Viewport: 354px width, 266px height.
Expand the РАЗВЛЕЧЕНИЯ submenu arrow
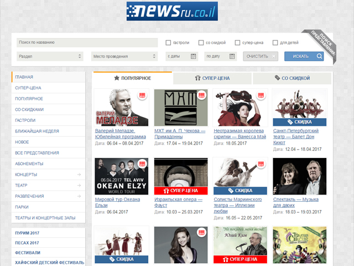pyautogui.click(x=79, y=196)
